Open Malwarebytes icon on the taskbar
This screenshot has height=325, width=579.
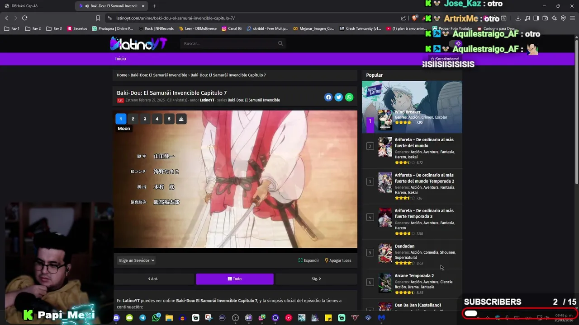[381, 318]
